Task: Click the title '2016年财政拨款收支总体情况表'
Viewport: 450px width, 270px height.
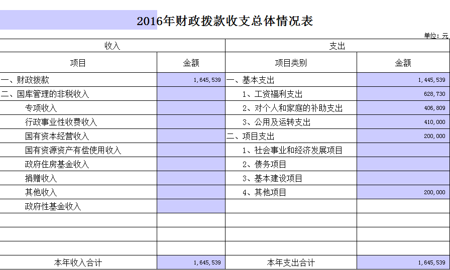Action: click(224, 21)
